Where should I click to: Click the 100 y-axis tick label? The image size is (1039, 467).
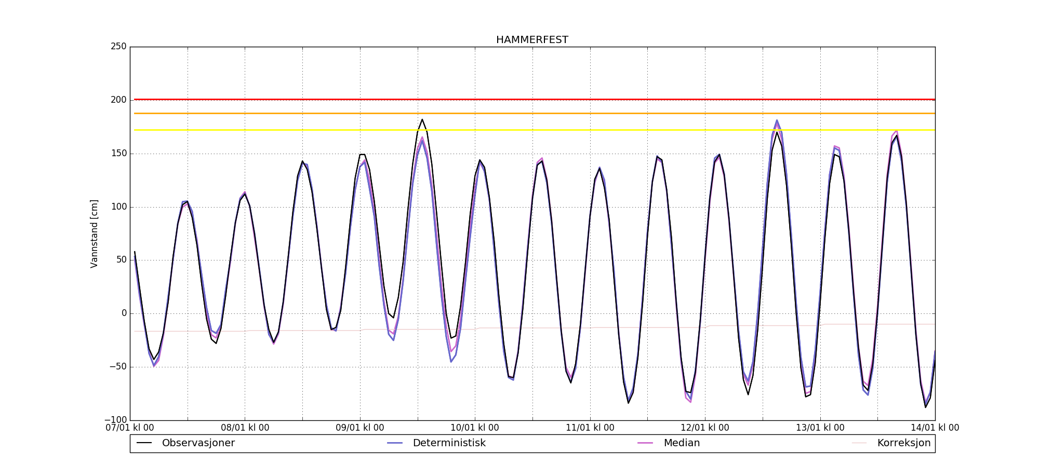[118, 207]
